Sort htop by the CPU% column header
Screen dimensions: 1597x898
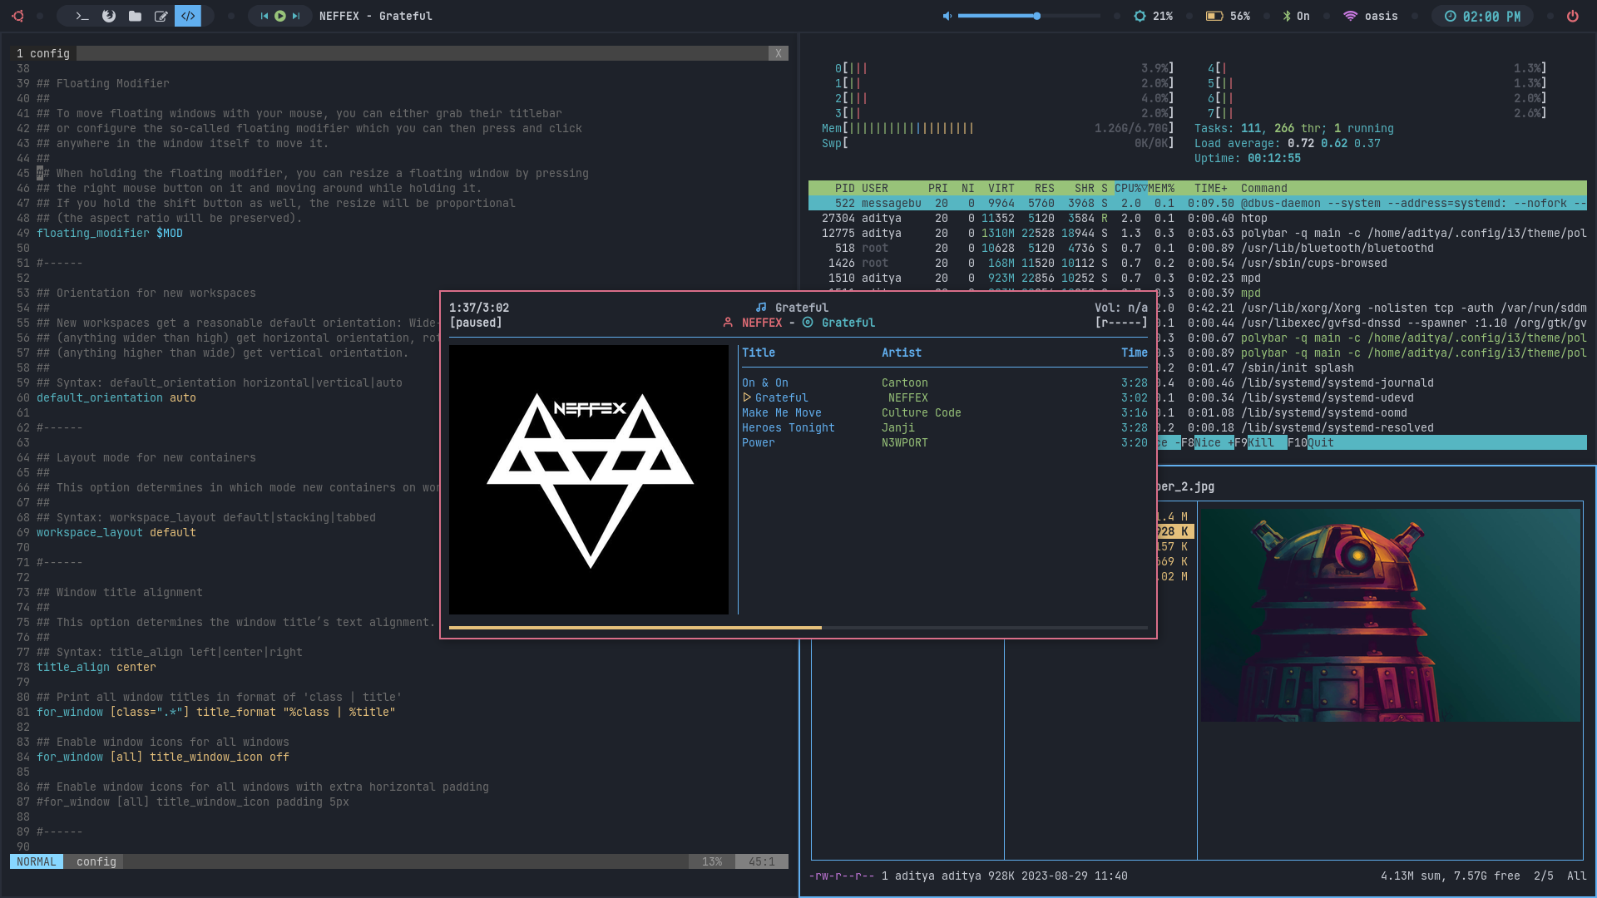click(x=1130, y=189)
